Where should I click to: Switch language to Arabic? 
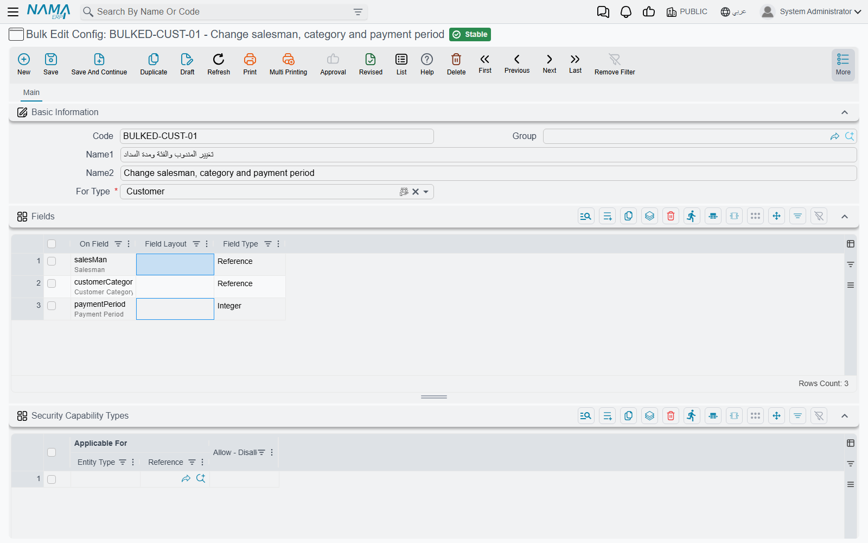(733, 11)
